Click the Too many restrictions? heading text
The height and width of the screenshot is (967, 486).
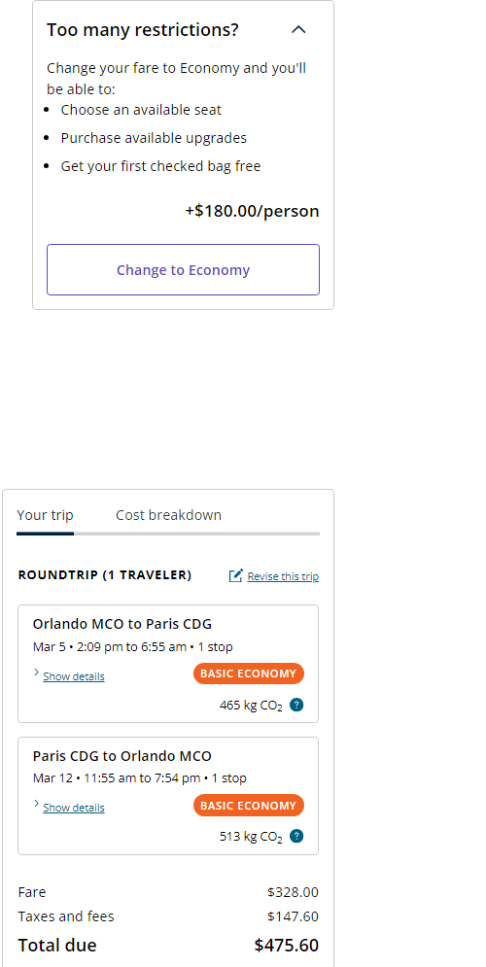[143, 29]
